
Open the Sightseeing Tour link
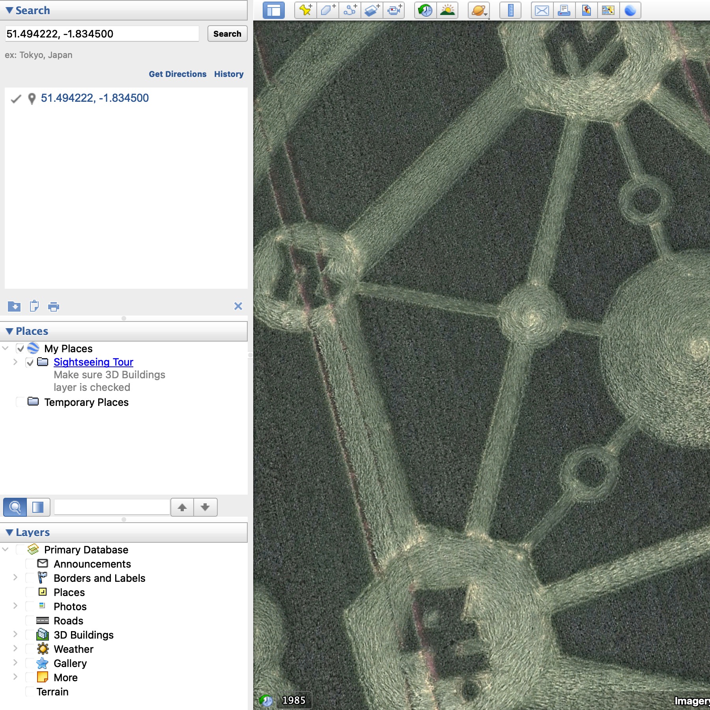[93, 362]
